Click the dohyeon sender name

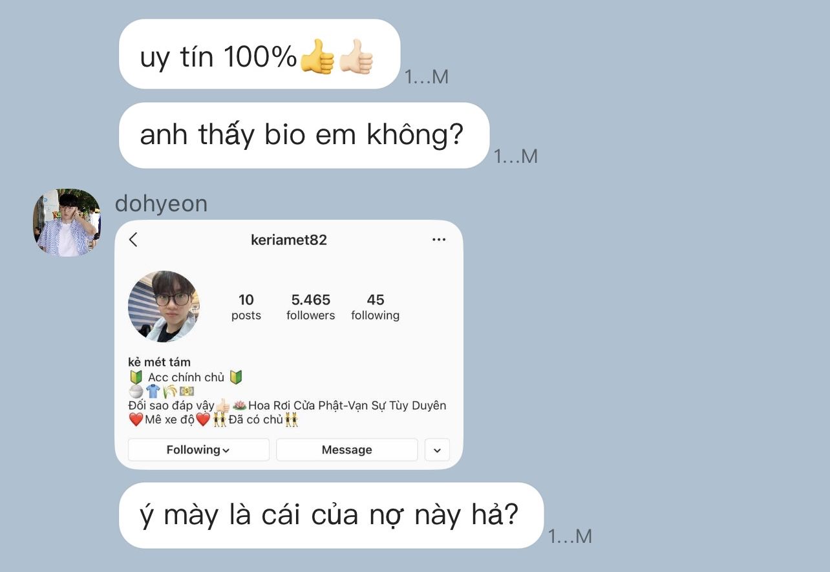161,204
